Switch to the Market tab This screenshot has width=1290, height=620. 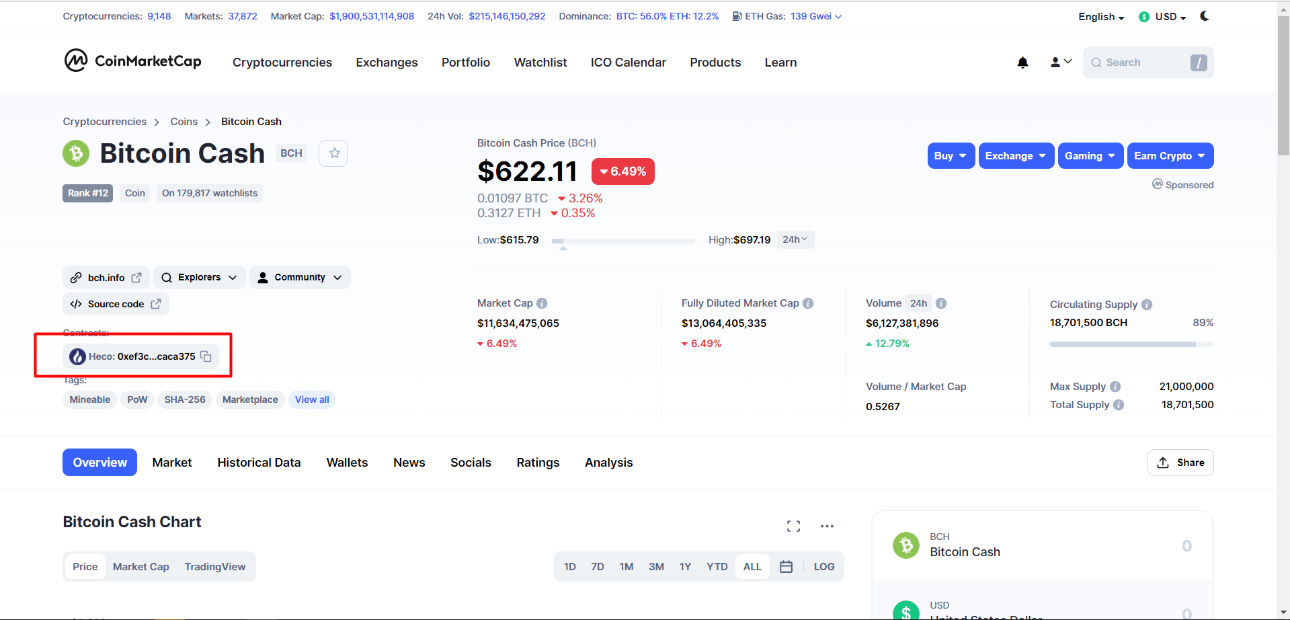click(172, 463)
